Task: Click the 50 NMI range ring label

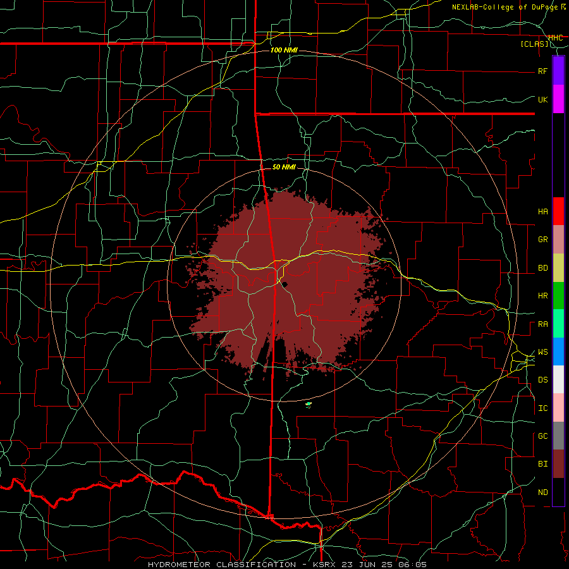Action: click(x=284, y=168)
